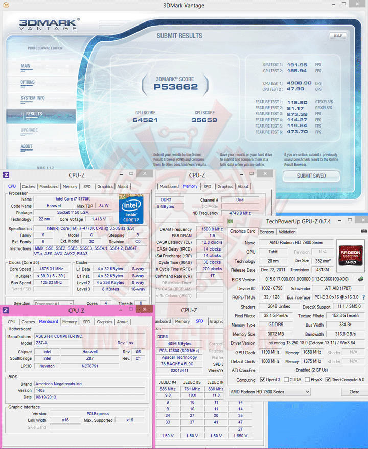Click the BIOS date 08/19/2013
368x449 pixels.
(89, 397)
